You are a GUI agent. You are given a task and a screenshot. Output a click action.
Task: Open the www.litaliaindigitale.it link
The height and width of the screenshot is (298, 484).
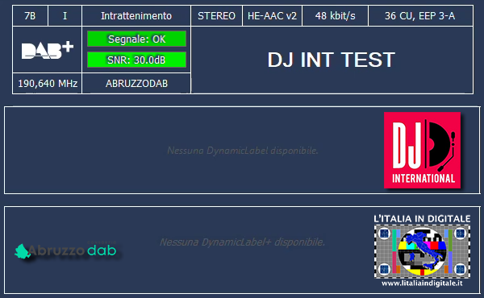(x=422, y=284)
